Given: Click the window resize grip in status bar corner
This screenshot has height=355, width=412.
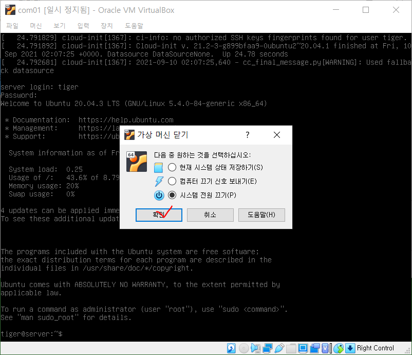Looking at the screenshot, I should (x=408, y=351).
